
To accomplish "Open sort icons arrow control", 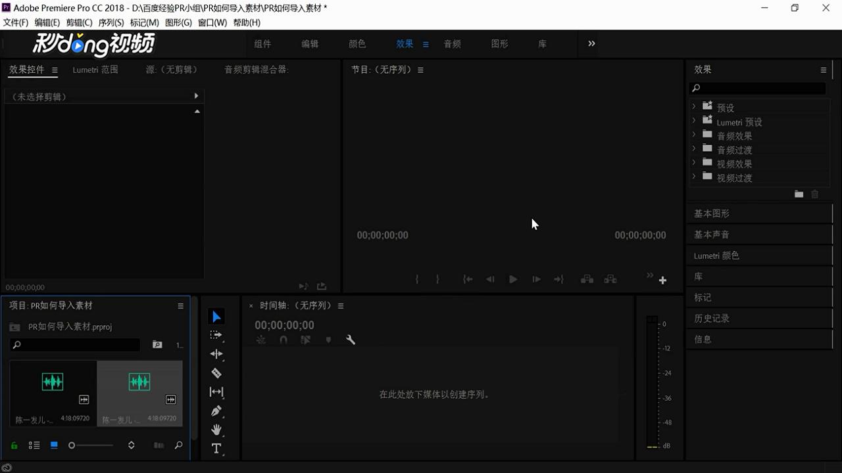I will [131, 445].
